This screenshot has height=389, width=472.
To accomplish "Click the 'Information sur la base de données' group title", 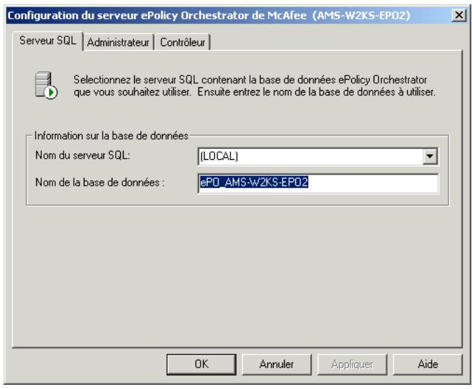I will 111,135.
